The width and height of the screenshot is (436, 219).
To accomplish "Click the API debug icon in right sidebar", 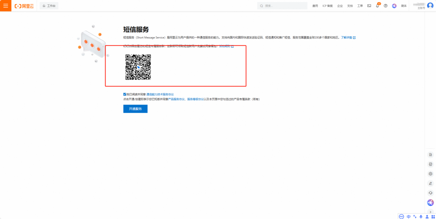I will pos(430,164).
